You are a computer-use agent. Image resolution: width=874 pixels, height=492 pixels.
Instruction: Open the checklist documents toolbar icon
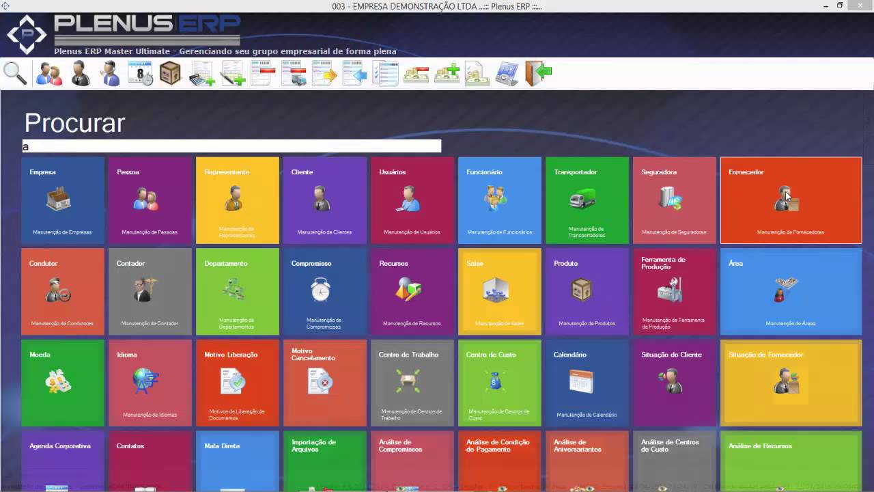(385, 73)
